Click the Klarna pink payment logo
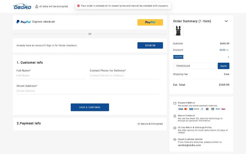 point(223,109)
